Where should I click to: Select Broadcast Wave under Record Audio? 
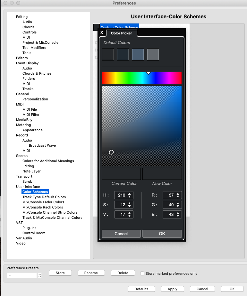42,145
